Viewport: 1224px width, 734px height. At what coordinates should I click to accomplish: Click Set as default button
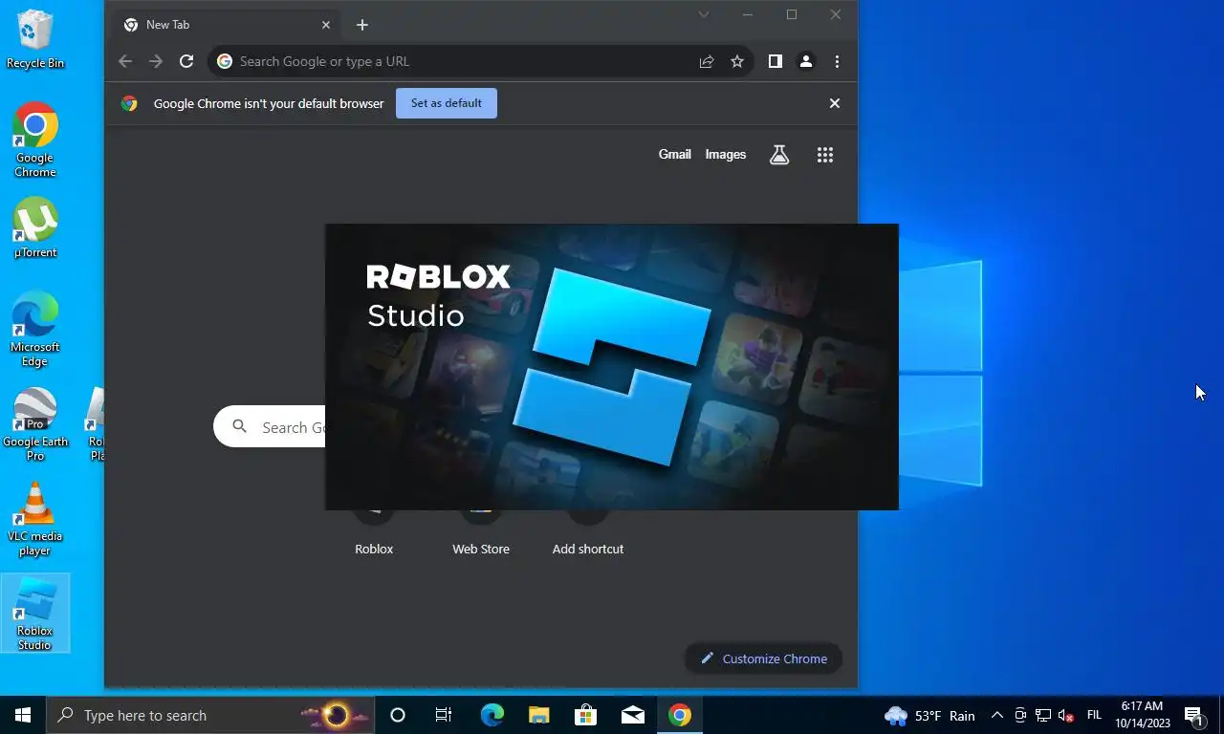pyautogui.click(x=447, y=103)
